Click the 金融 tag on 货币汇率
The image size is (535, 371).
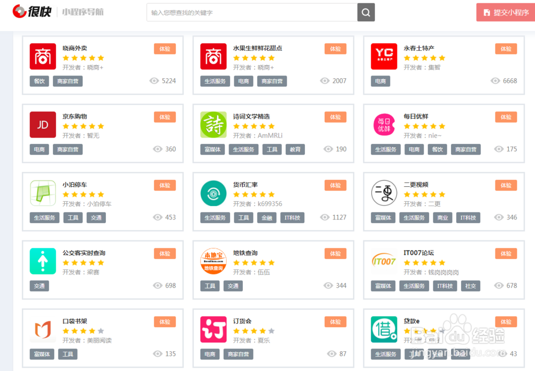(267, 218)
